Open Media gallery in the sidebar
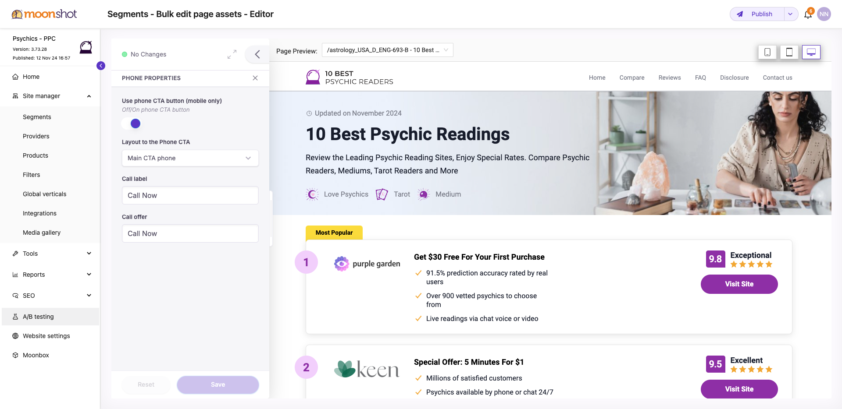Image resolution: width=842 pixels, height=409 pixels. (42, 233)
